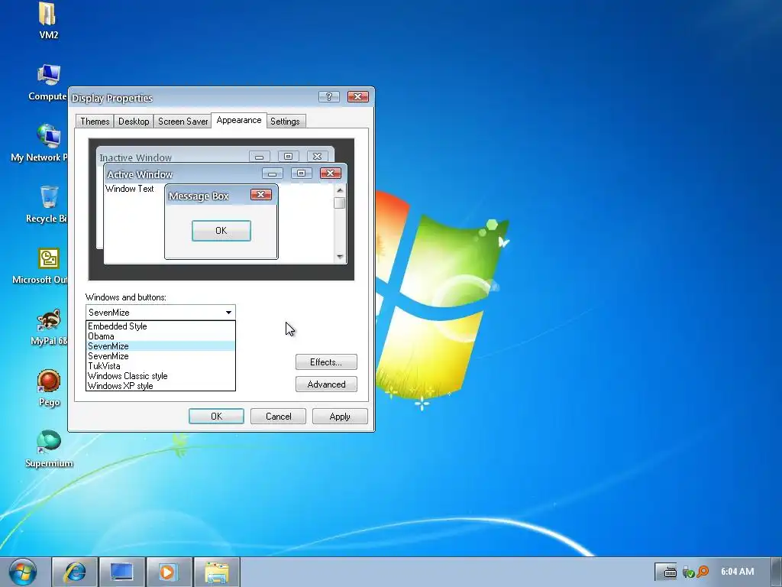Select the Pego desktop shortcut icon

coord(49,381)
